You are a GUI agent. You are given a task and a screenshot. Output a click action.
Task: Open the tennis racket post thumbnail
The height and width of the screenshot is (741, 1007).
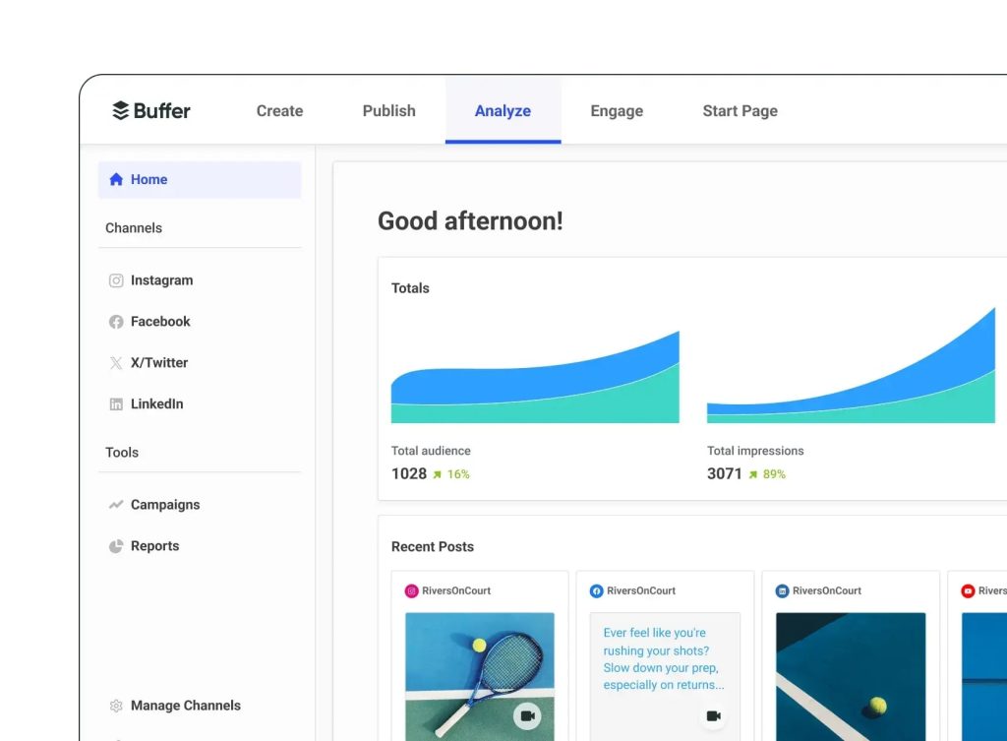click(x=479, y=669)
